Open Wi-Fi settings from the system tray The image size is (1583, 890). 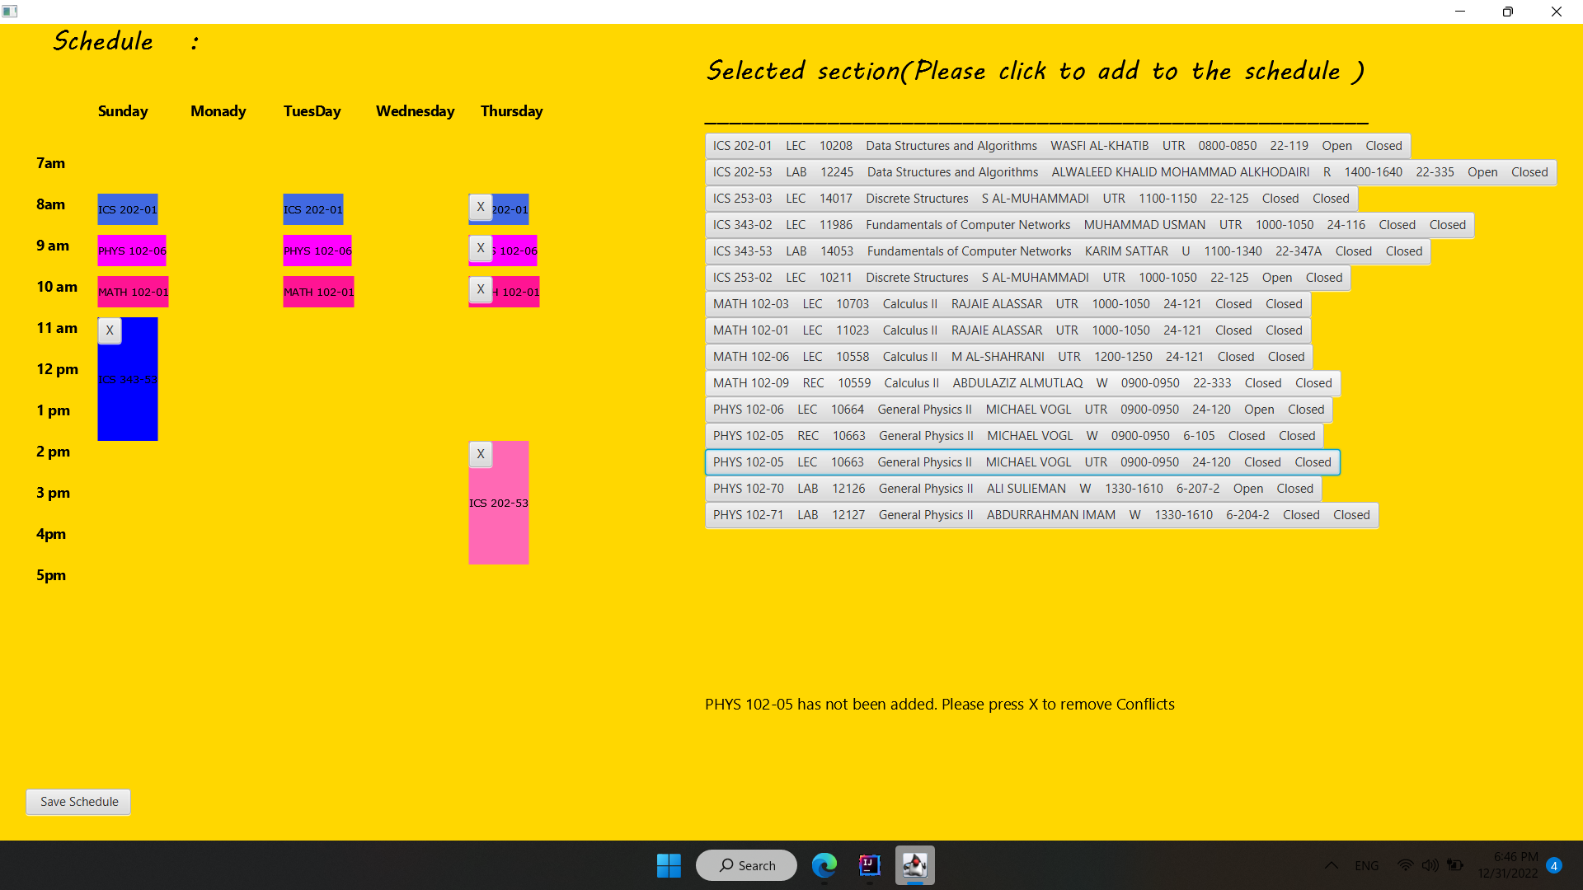point(1405,865)
